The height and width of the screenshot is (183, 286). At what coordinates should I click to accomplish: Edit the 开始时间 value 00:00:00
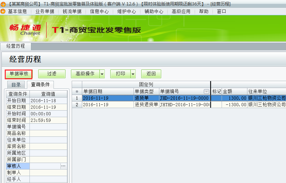[48, 114]
